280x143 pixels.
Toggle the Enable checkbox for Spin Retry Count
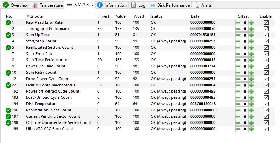click(266, 73)
